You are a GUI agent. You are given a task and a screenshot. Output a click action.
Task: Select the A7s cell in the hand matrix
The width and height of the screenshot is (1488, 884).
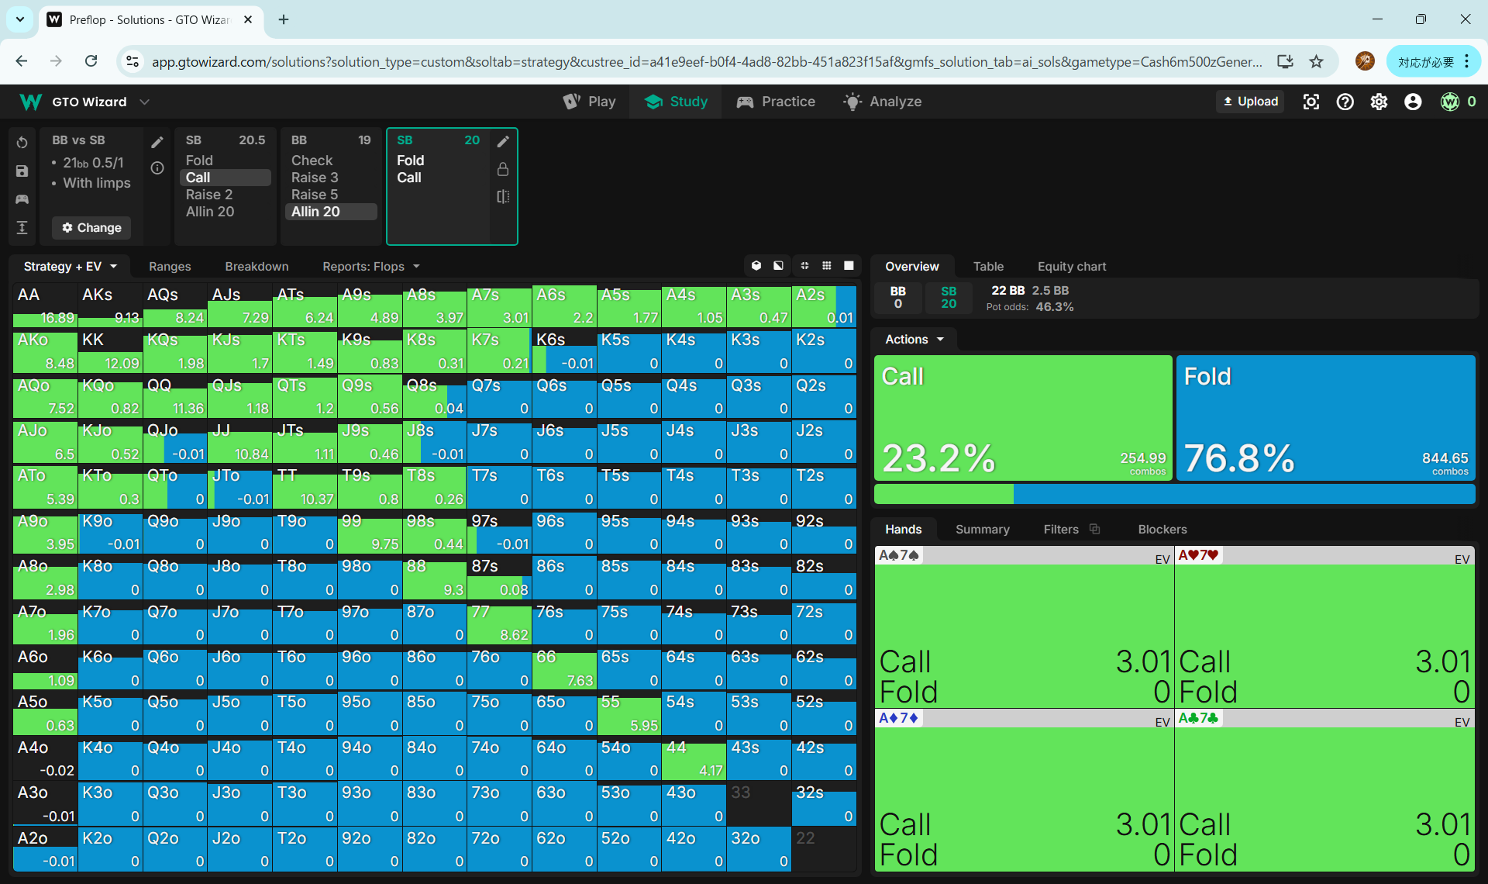tap(499, 306)
